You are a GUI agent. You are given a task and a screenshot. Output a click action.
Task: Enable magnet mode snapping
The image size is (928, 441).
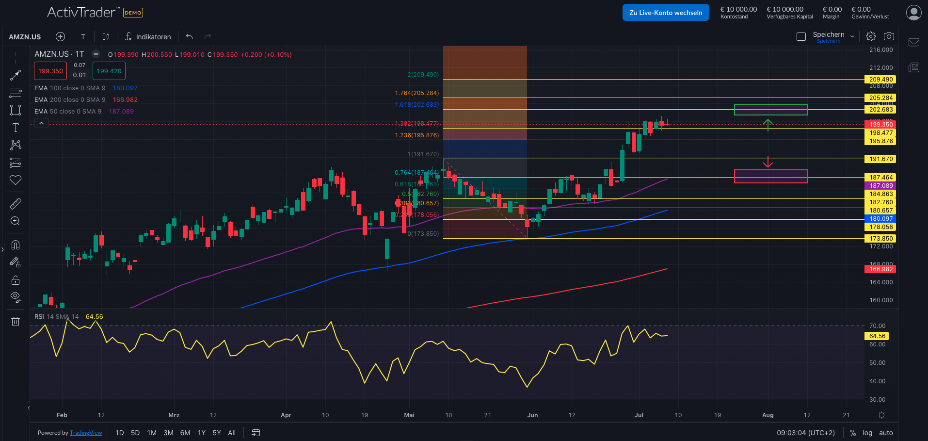(16, 245)
